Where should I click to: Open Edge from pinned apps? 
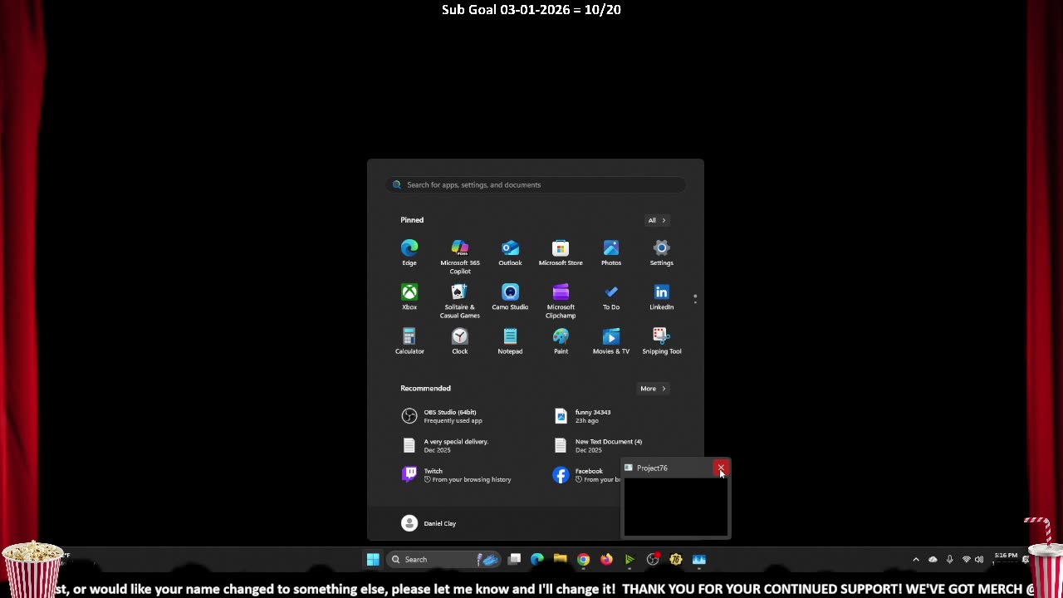point(409,252)
